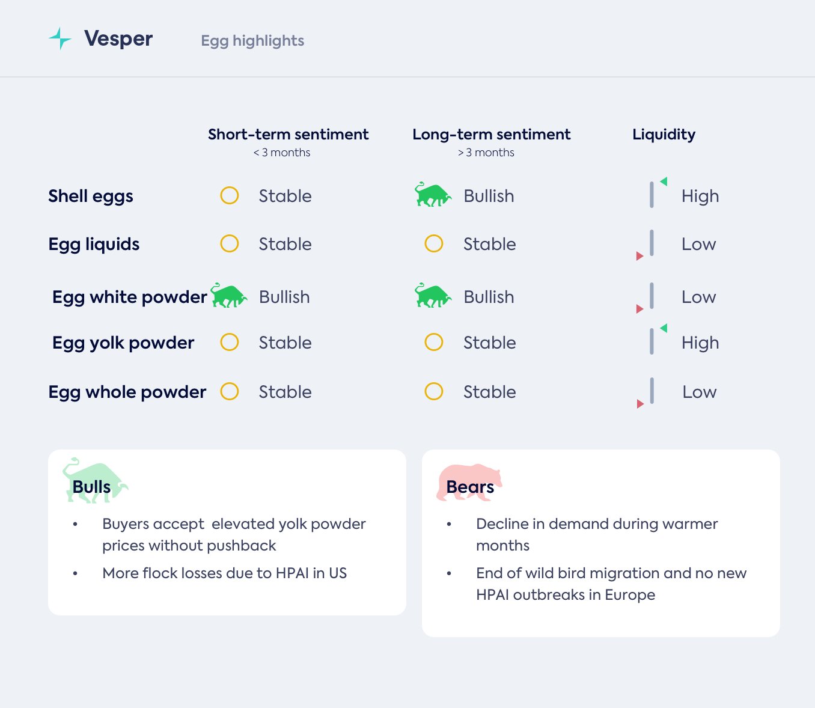Click the short-term bull icon for Egg white powder
This screenshot has width=815, height=708.
tap(229, 296)
